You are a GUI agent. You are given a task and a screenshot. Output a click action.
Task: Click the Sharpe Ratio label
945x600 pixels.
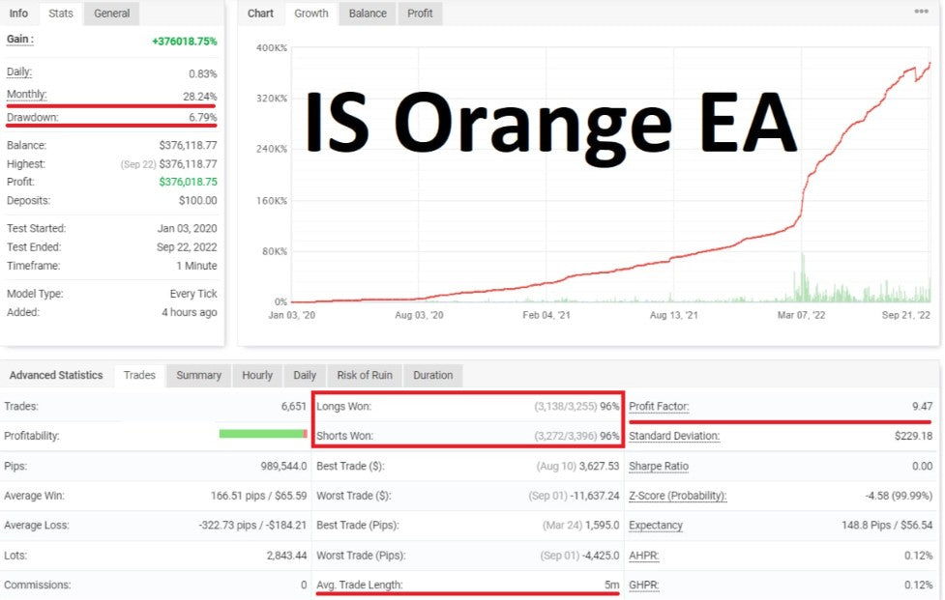tap(659, 466)
